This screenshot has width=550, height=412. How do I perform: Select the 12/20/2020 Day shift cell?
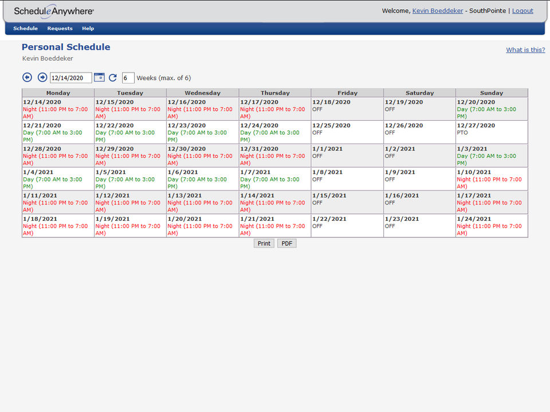[x=492, y=109]
